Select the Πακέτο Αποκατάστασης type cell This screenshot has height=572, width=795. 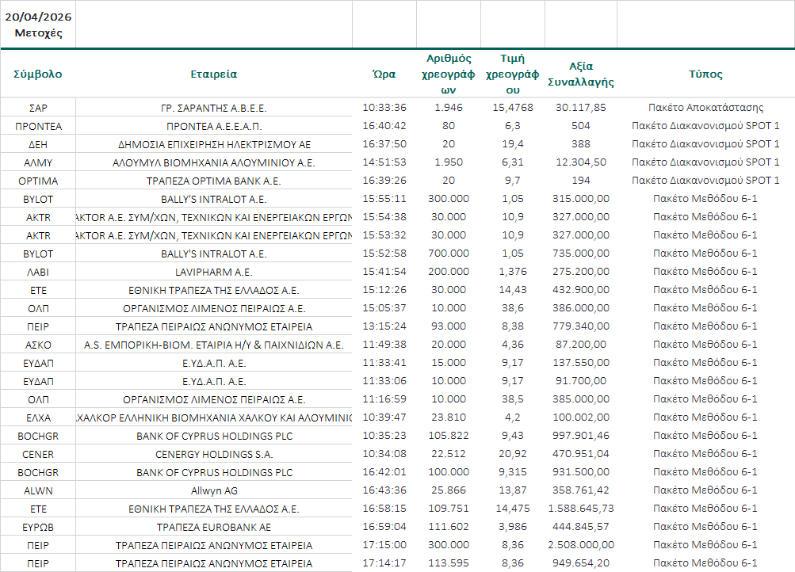pyautogui.click(x=705, y=107)
